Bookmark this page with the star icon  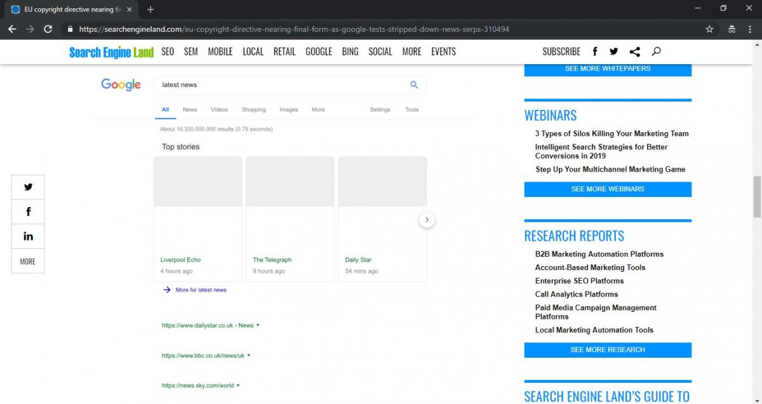tap(709, 29)
